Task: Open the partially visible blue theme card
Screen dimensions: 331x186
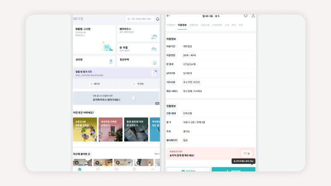Action: click(155, 129)
